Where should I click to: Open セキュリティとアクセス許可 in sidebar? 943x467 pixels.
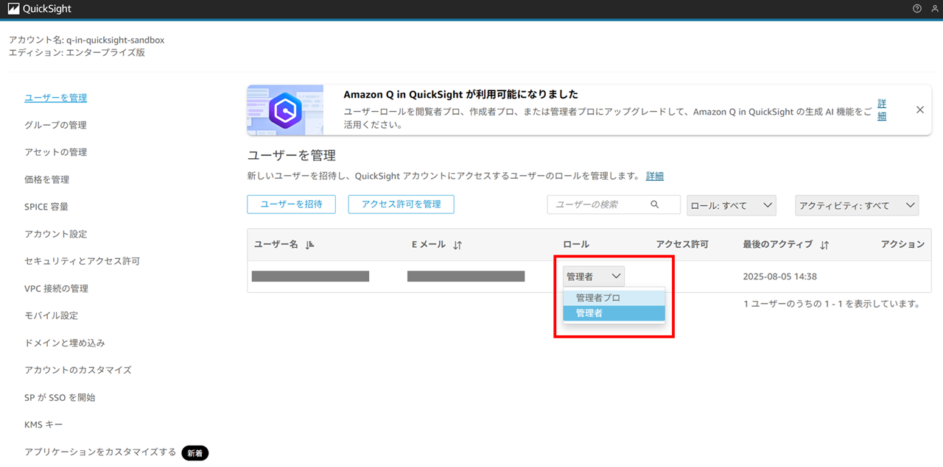pyautogui.click(x=82, y=261)
